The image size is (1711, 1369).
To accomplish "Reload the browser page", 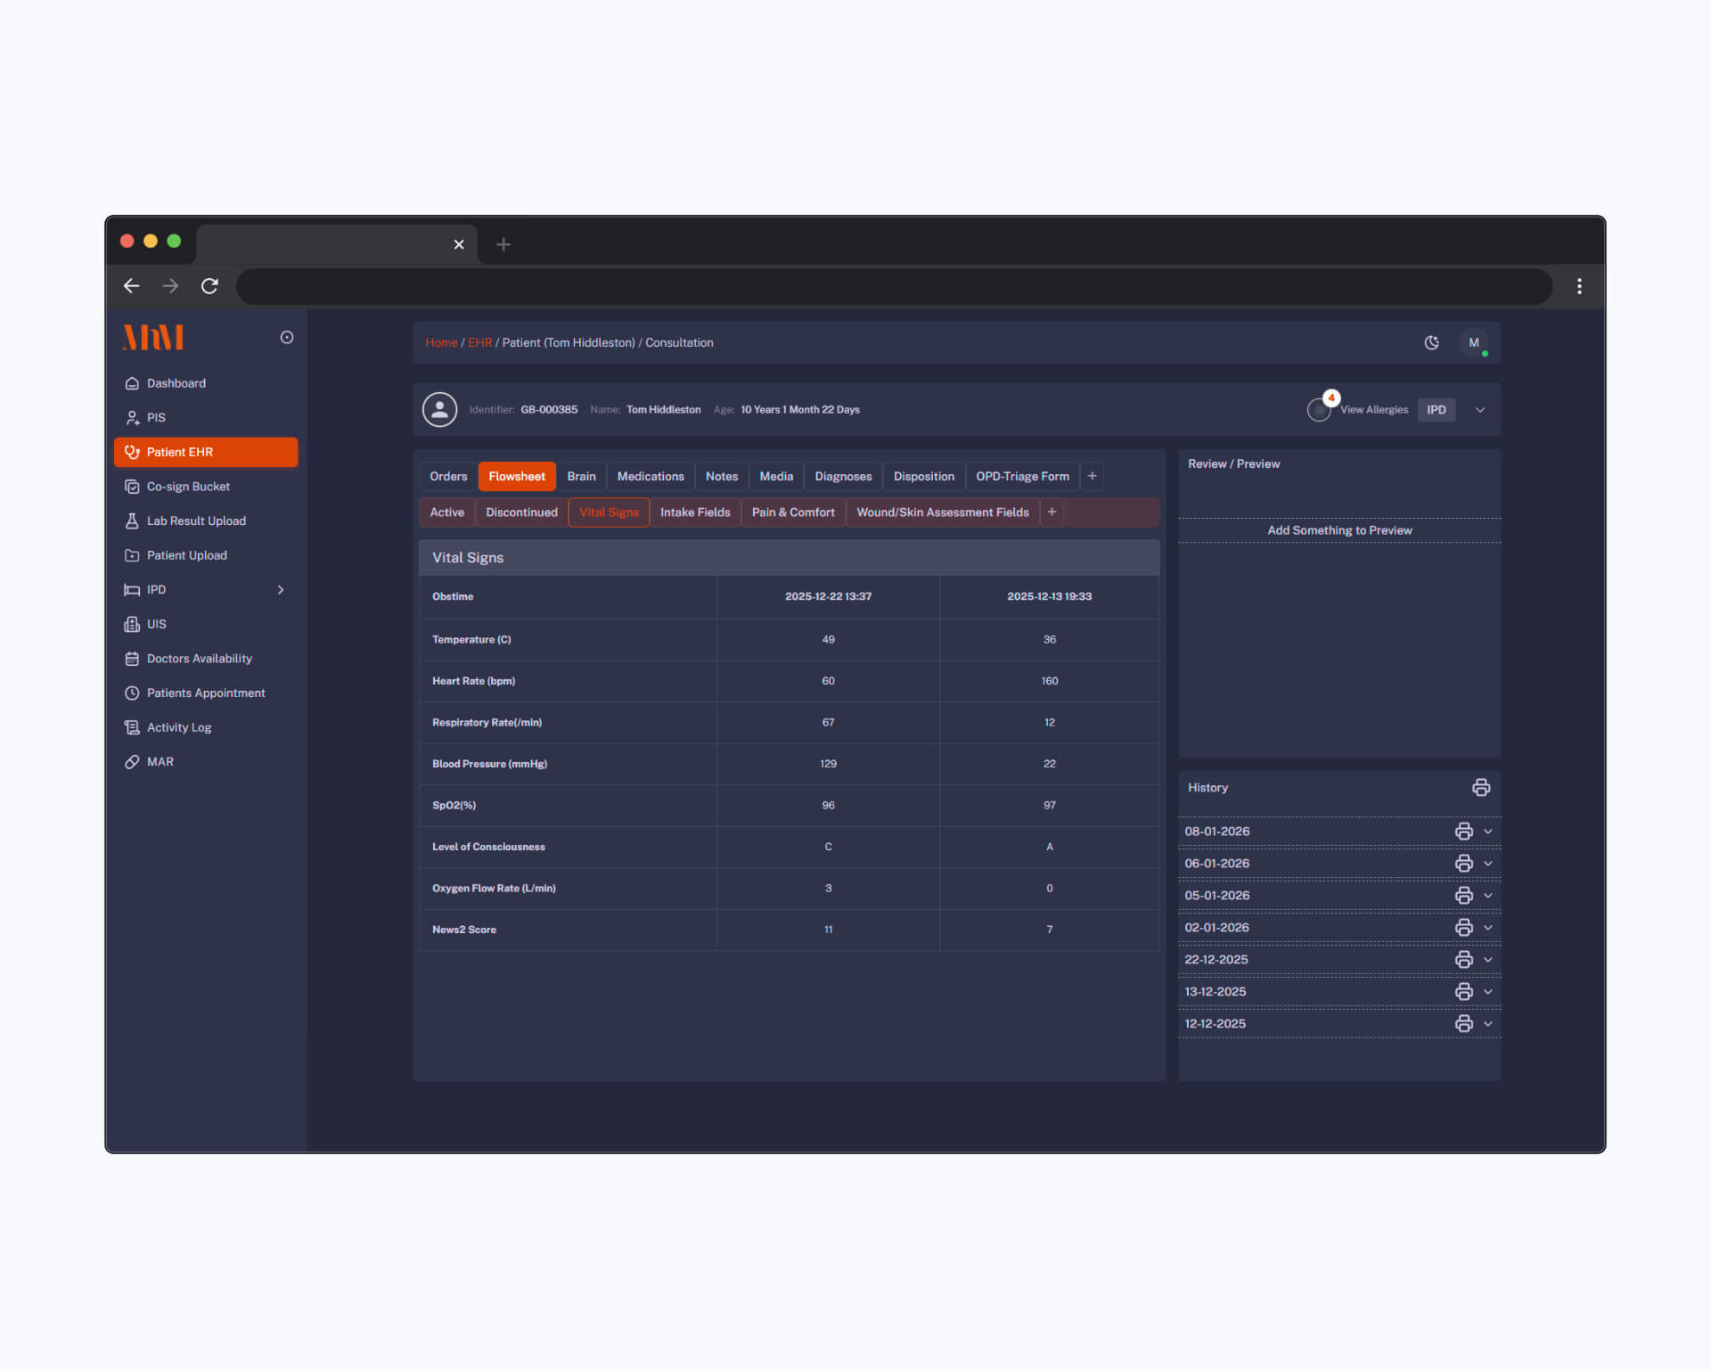I will pyautogui.click(x=209, y=286).
